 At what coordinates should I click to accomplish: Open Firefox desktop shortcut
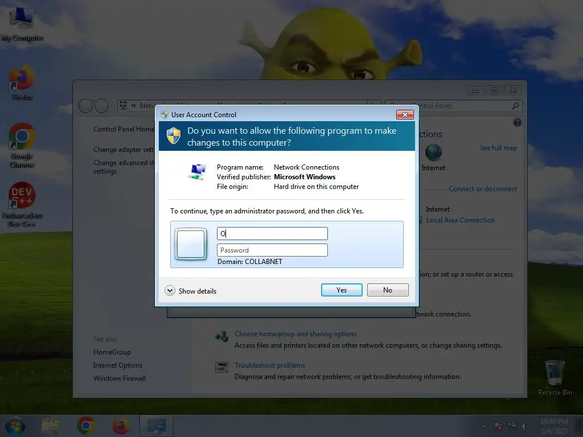click(x=22, y=83)
